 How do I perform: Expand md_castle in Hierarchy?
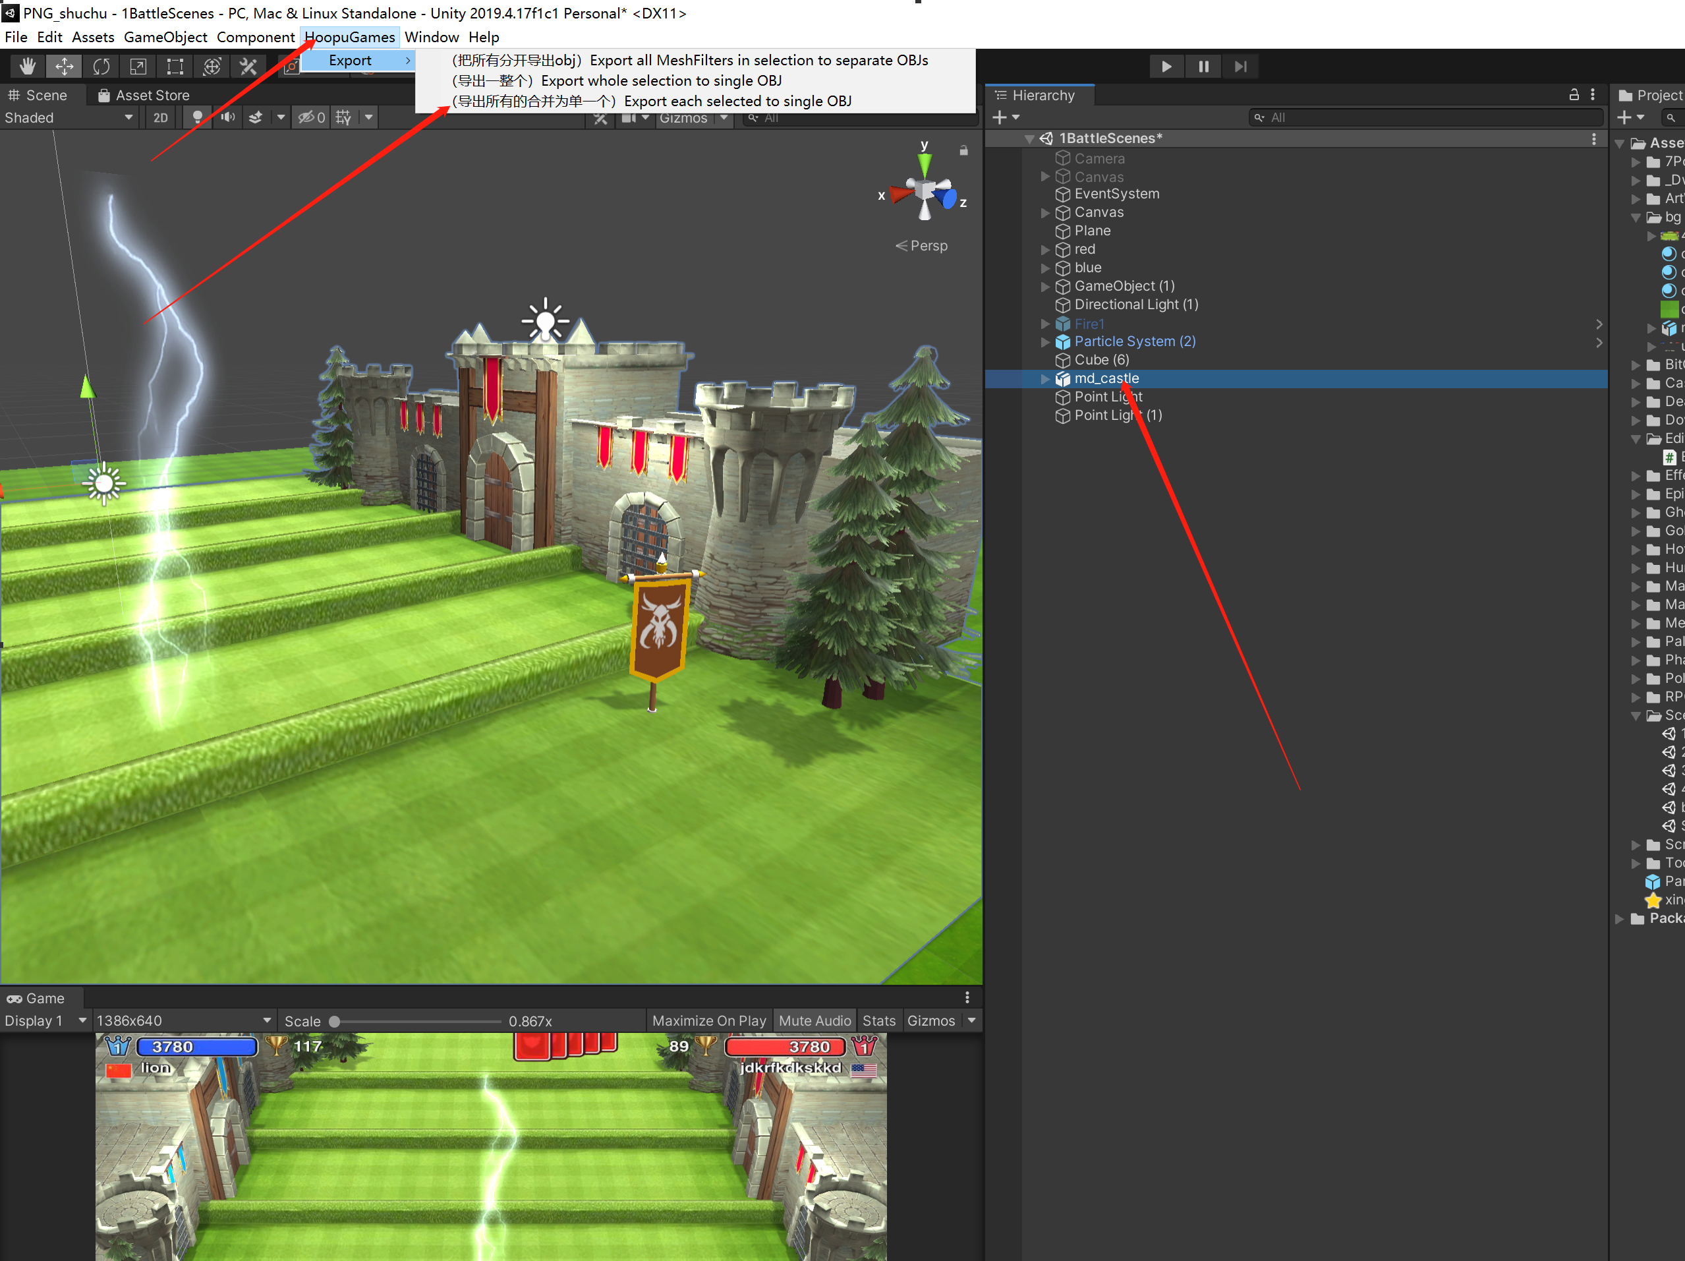click(x=1045, y=378)
